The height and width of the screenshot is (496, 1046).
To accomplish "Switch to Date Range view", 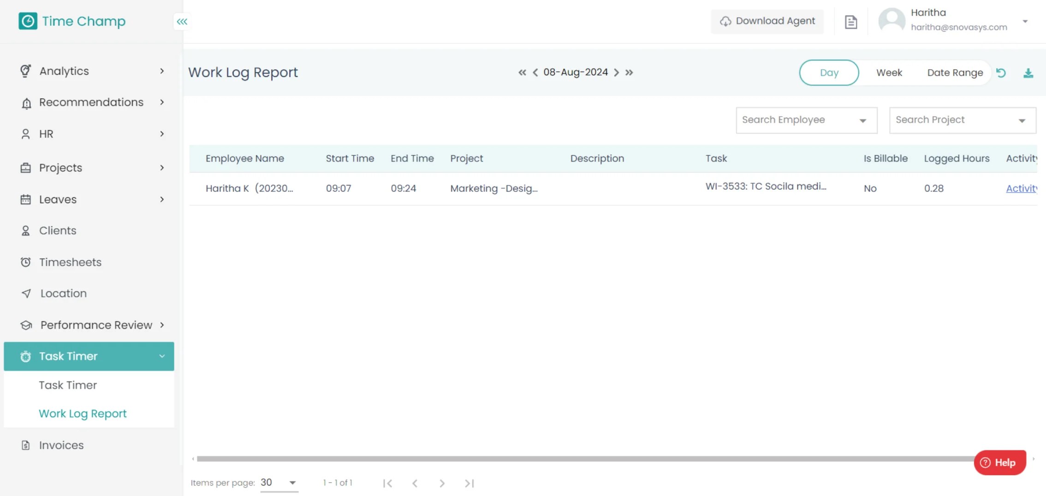I will [x=955, y=72].
